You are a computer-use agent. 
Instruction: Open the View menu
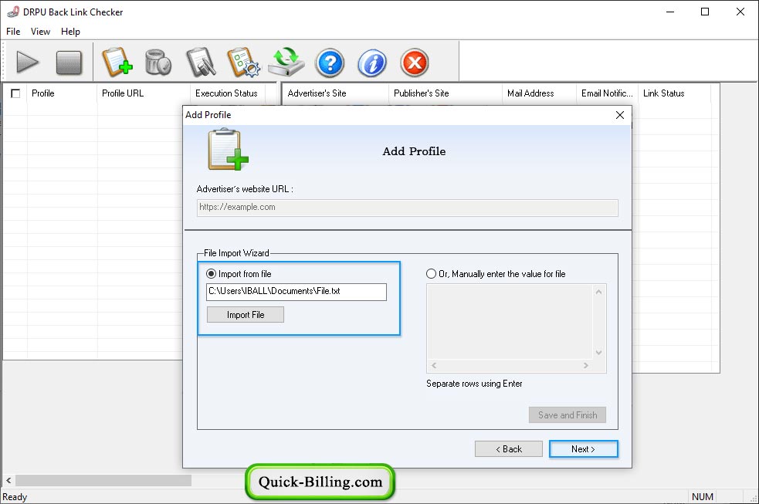point(40,32)
